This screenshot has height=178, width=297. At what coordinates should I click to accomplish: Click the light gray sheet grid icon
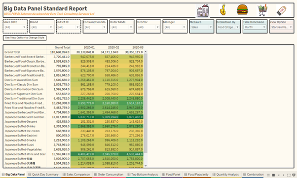tap(268, 175)
